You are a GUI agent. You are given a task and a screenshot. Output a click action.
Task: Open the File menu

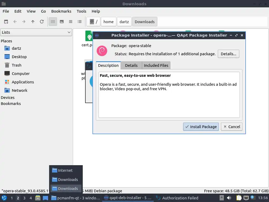6,11
